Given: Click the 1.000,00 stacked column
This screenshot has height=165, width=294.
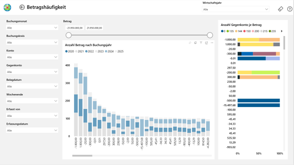Looking at the screenshot, I should pos(81,102).
